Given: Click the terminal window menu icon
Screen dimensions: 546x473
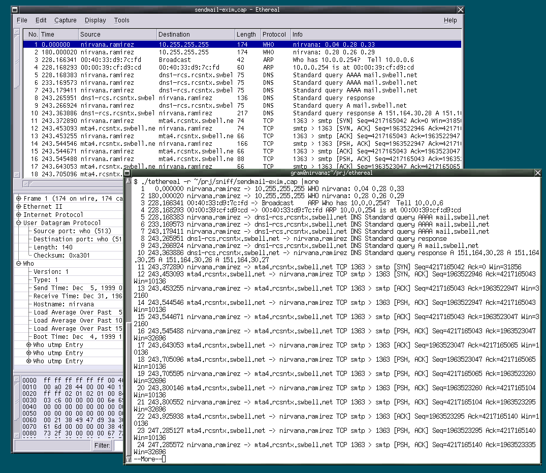Looking at the screenshot, I should pos(127,173).
